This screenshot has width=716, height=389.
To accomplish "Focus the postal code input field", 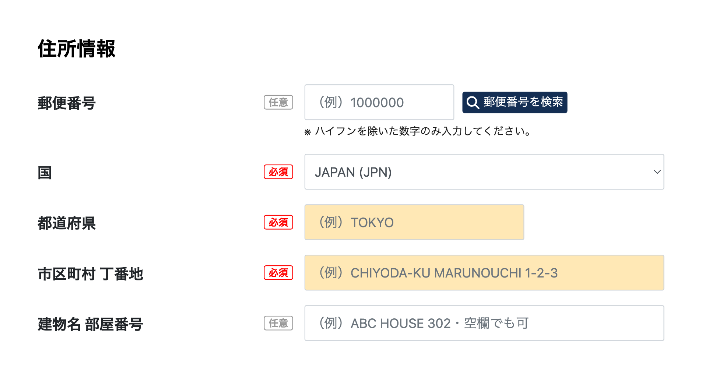I will [x=379, y=102].
